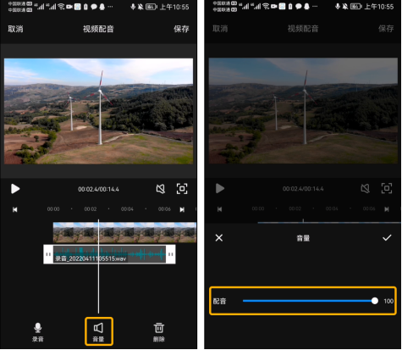Open fullscreen preview in left editor
Viewport: 402px width, 350px height.
[182, 189]
